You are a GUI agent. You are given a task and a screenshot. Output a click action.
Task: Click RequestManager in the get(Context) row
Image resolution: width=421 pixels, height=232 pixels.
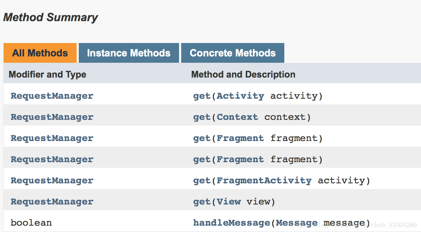52,117
